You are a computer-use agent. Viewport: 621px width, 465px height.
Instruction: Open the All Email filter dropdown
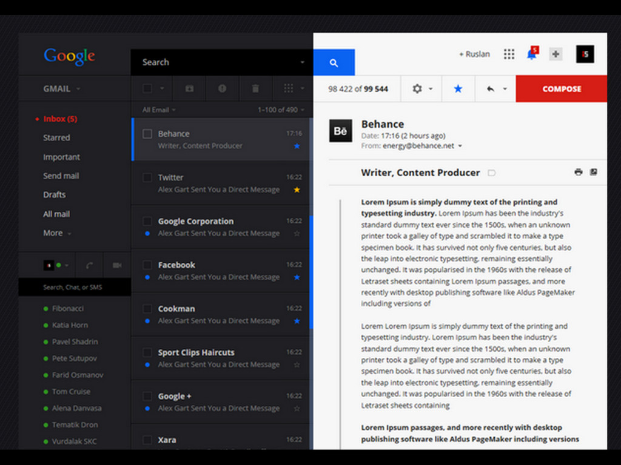159,110
